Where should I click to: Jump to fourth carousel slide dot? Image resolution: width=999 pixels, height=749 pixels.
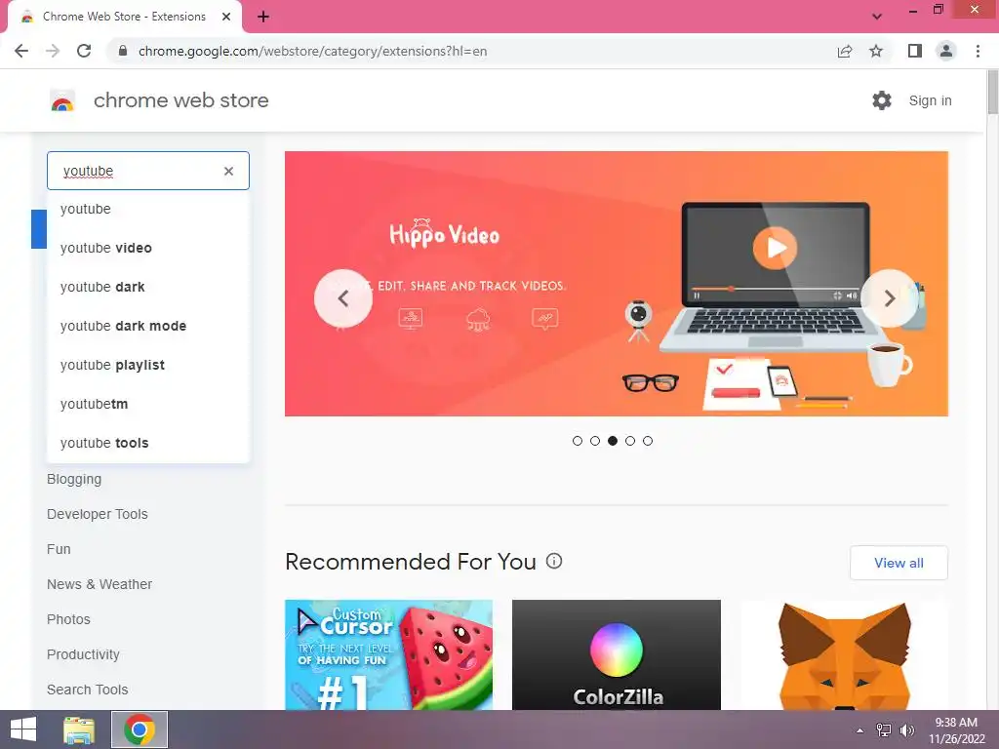pos(630,441)
